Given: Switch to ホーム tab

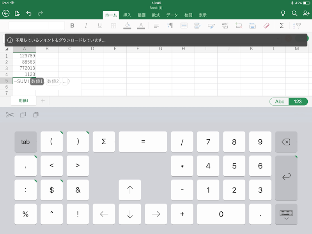Looking at the screenshot, I should point(111,15).
